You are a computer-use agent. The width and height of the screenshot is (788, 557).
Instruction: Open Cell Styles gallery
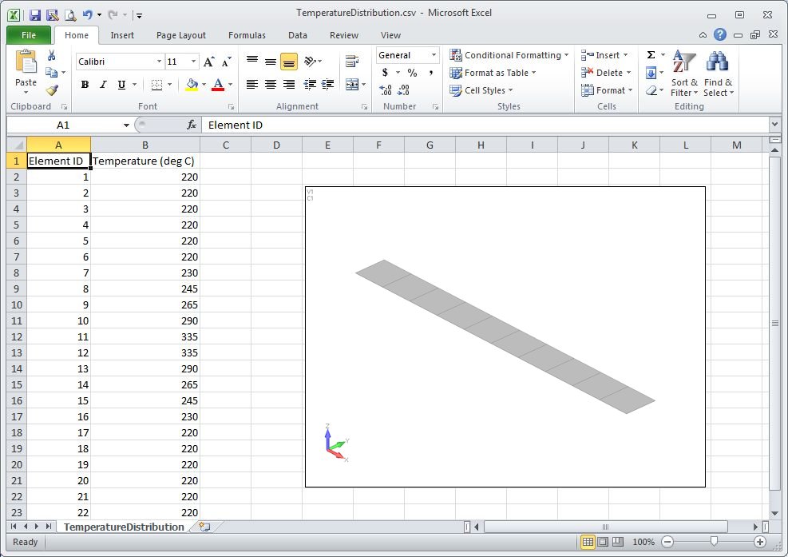[x=481, y=90]
